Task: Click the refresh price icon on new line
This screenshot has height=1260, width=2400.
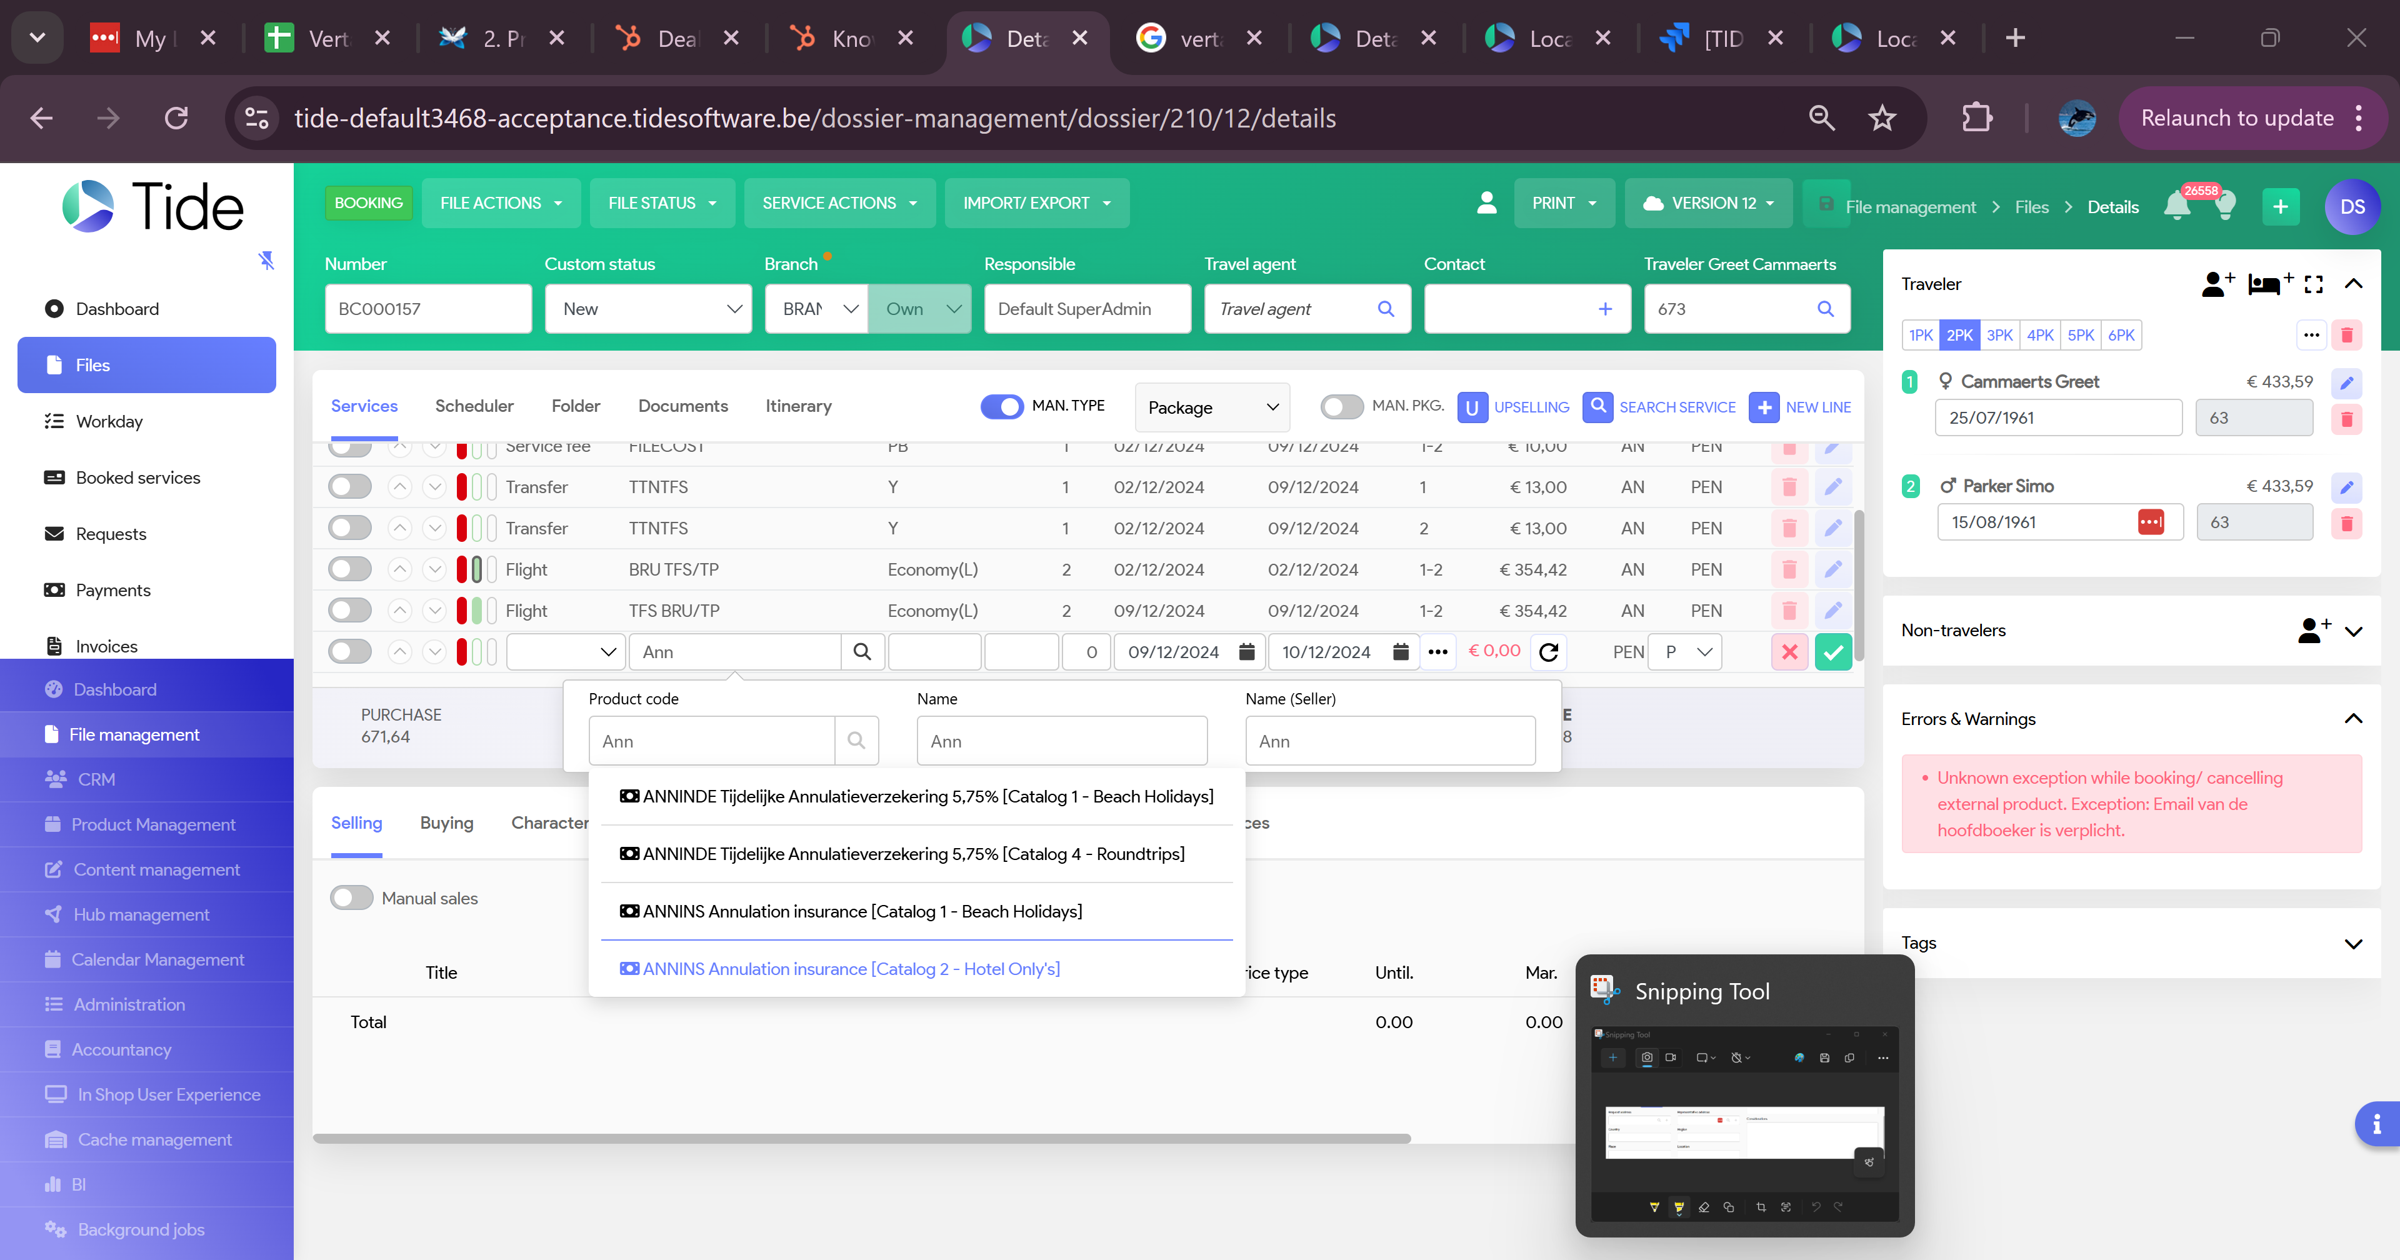Action: click(x=1549, y=652)
